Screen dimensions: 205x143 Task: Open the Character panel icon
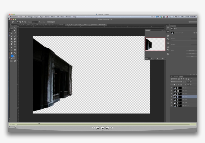pyautogui.click(x=168, y=47)
